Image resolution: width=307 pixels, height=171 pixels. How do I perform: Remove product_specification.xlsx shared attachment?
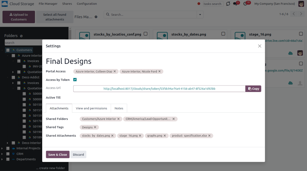[209, 136]
